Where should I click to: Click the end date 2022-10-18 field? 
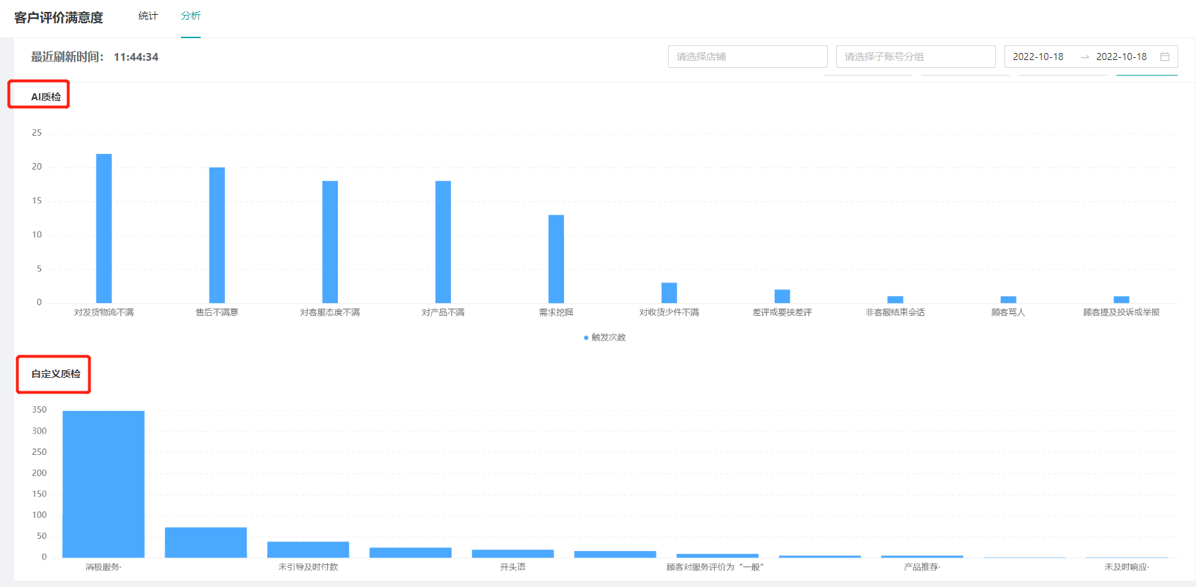(1121, 57)
